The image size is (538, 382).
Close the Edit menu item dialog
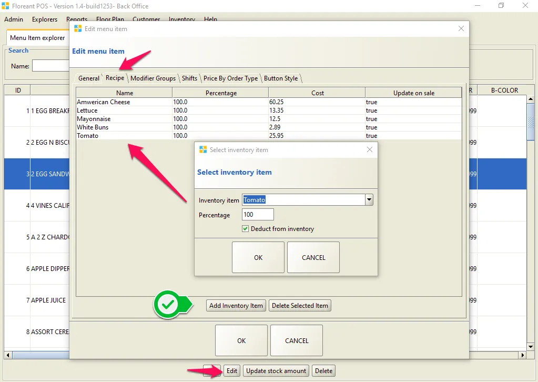click(x=461, y=28)
